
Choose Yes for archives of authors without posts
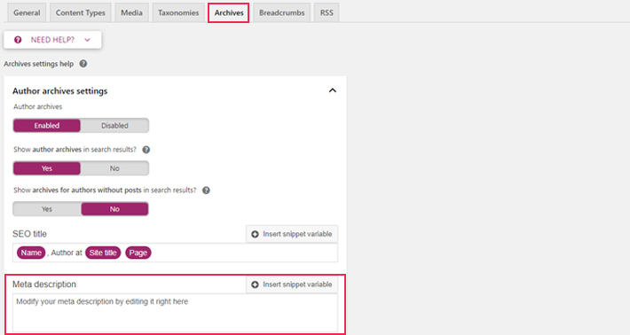tap(47, 209)
